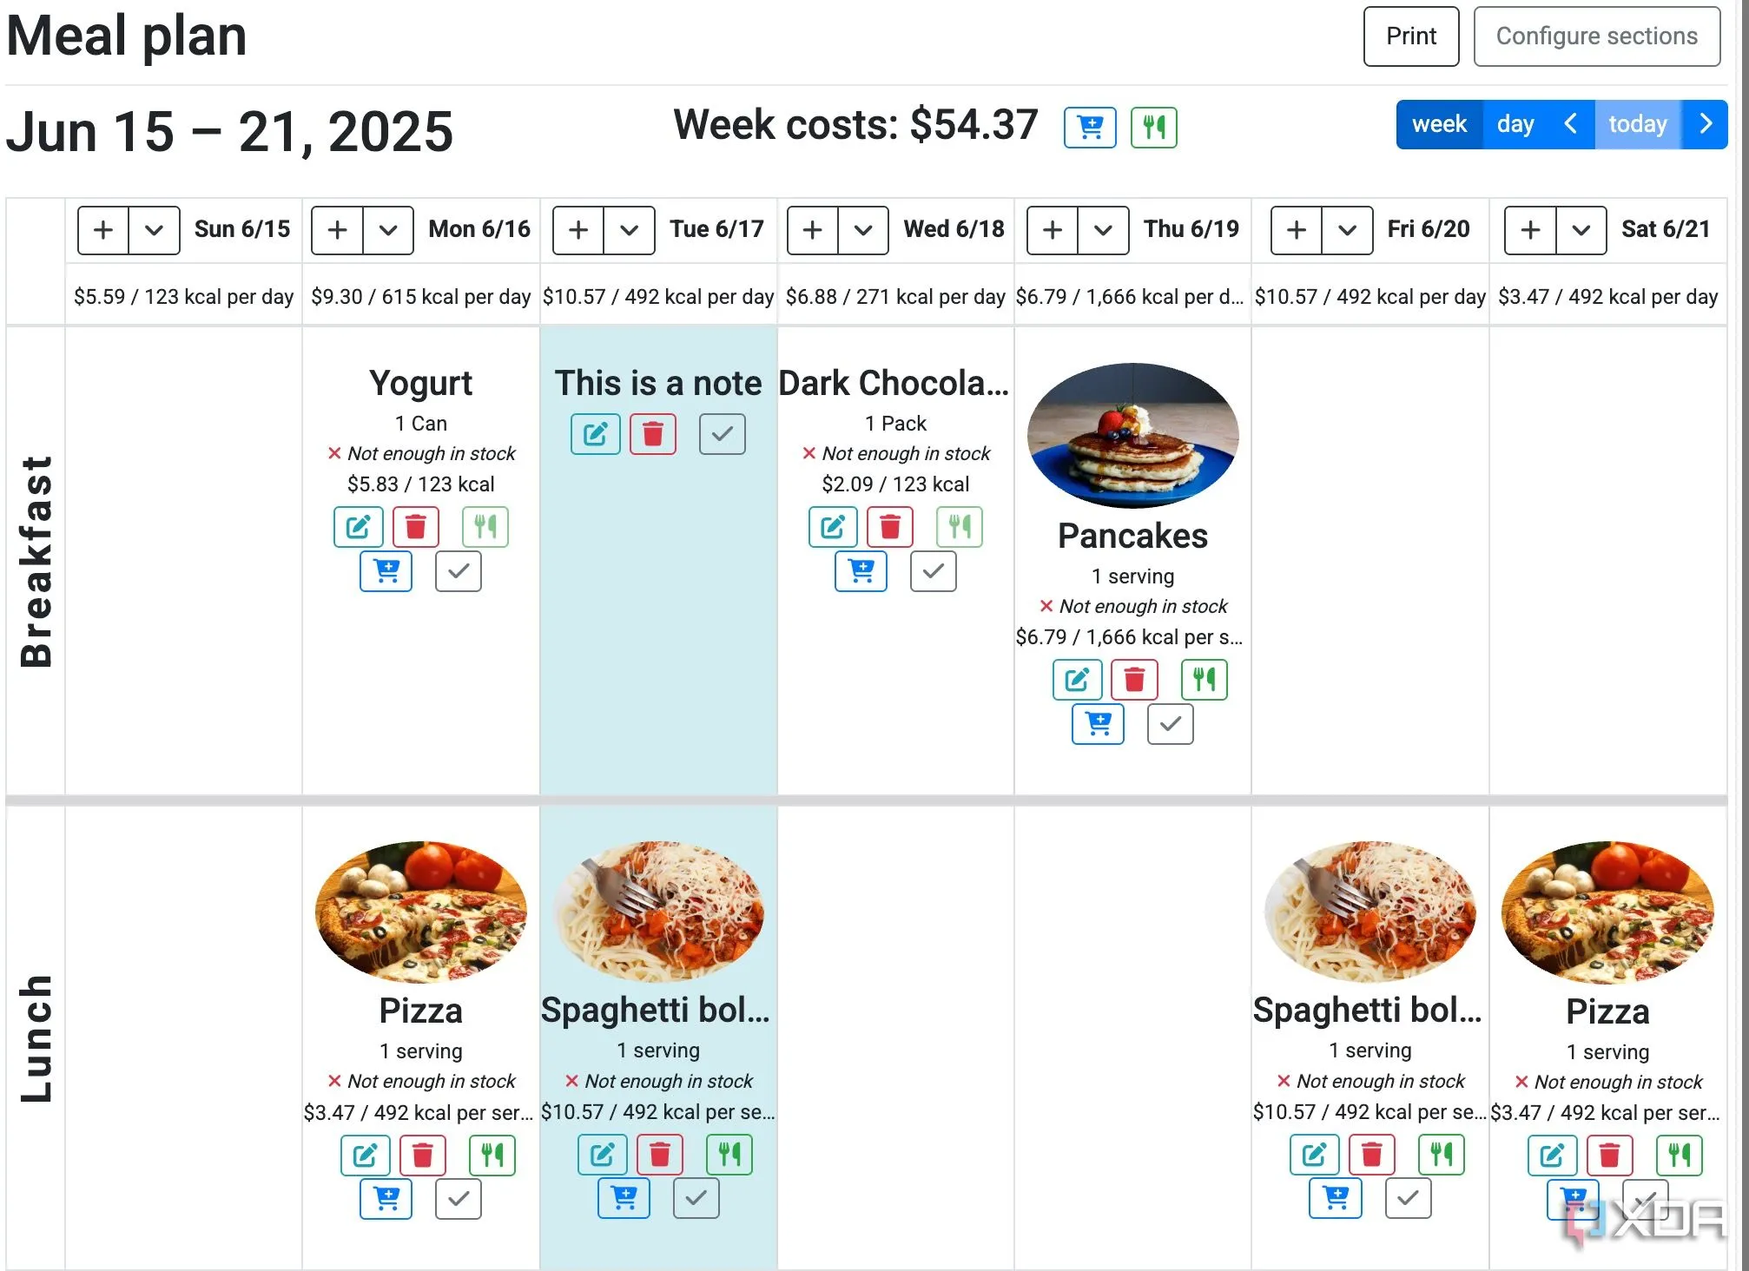Print the meal plan
The height and width of the screenshot is (1271, 1749).
pos(1410,36)
